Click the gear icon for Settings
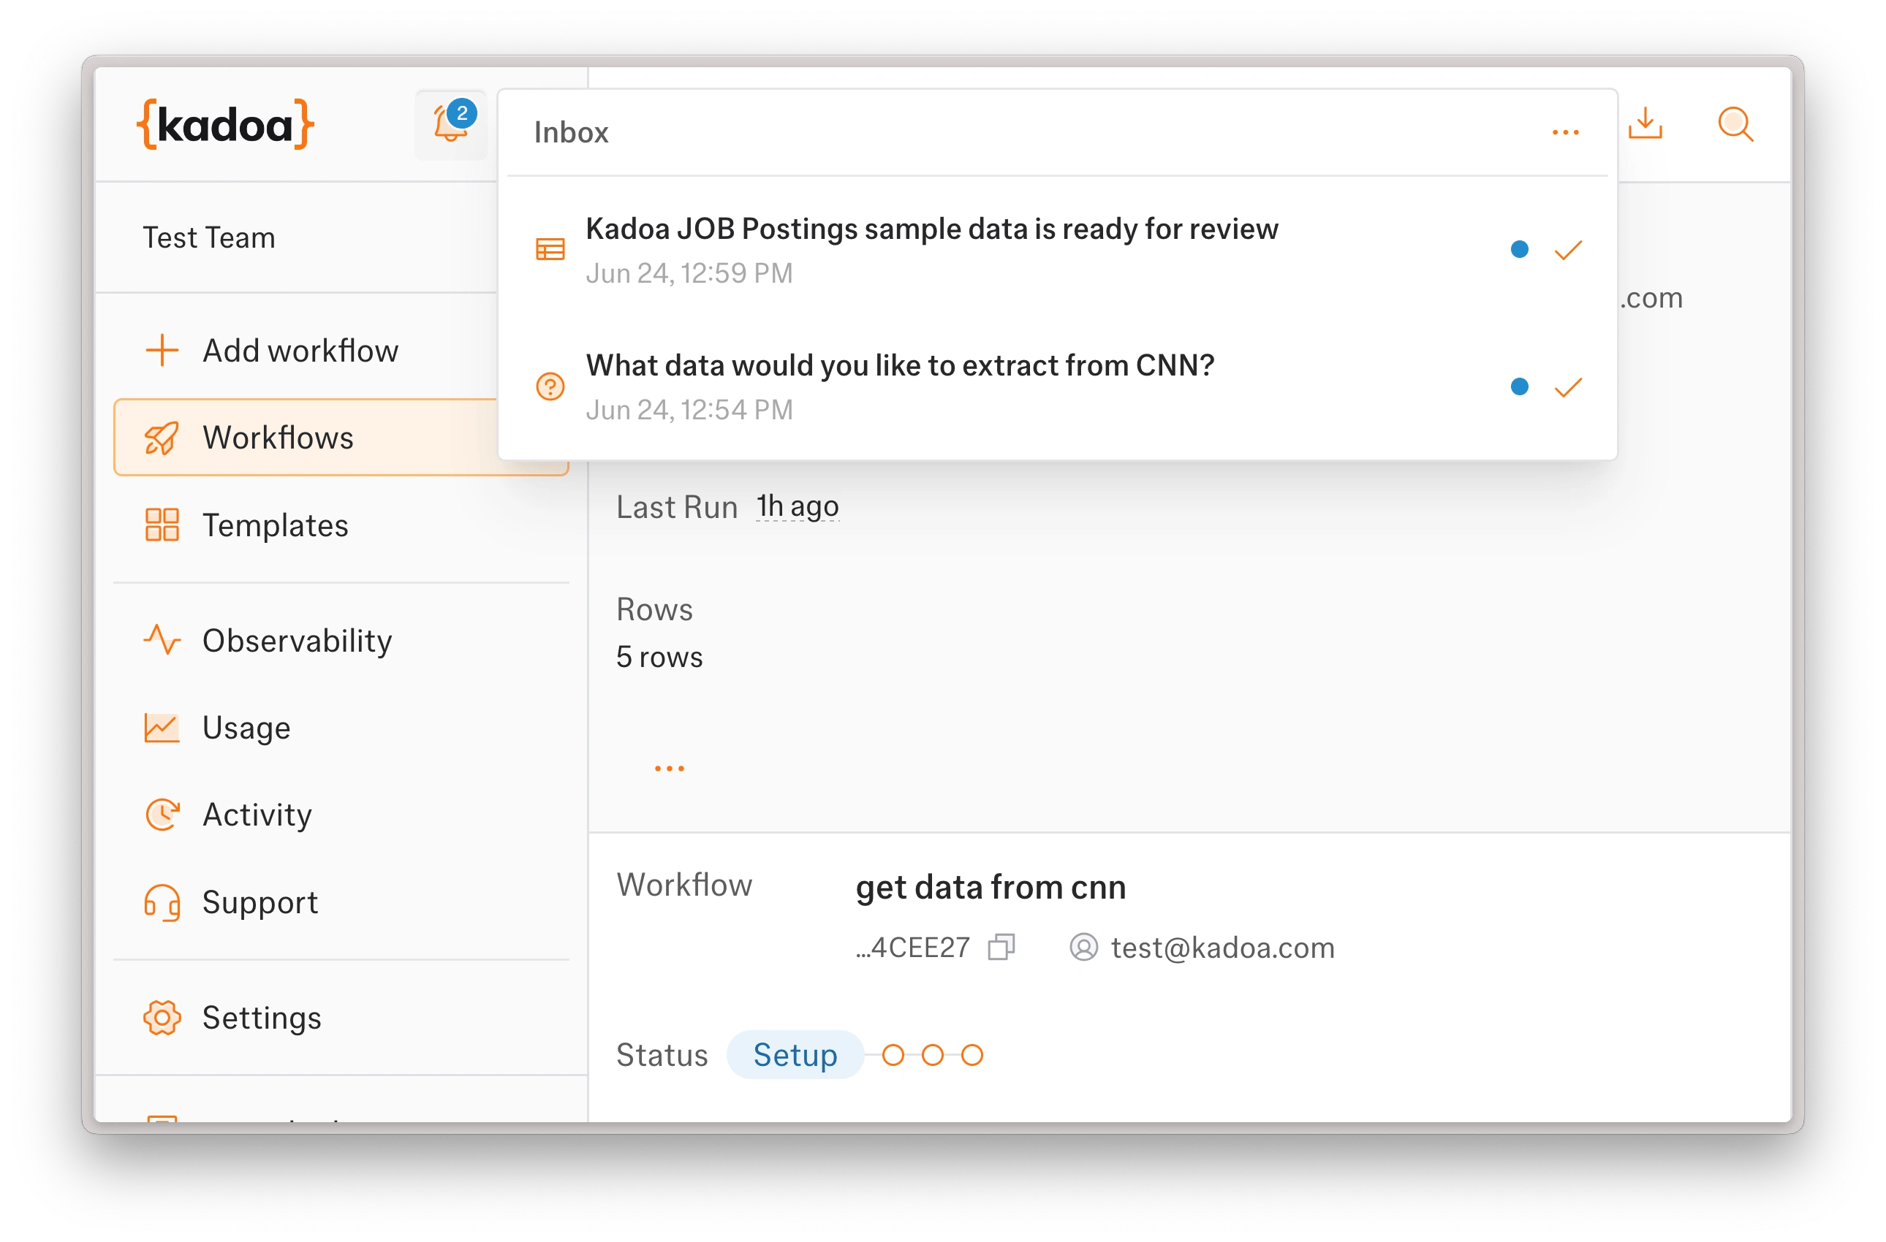The height and width of the screenshot is (1242, 1886). [162, 1018]
